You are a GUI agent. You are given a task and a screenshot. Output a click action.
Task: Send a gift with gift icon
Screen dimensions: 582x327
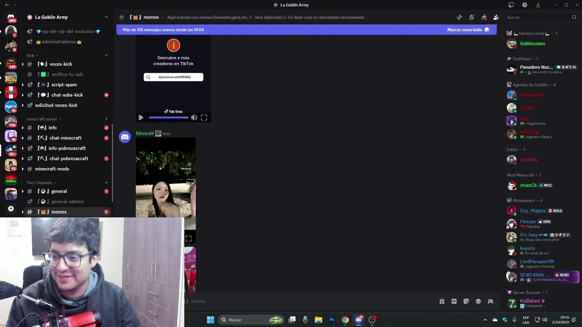442,301
